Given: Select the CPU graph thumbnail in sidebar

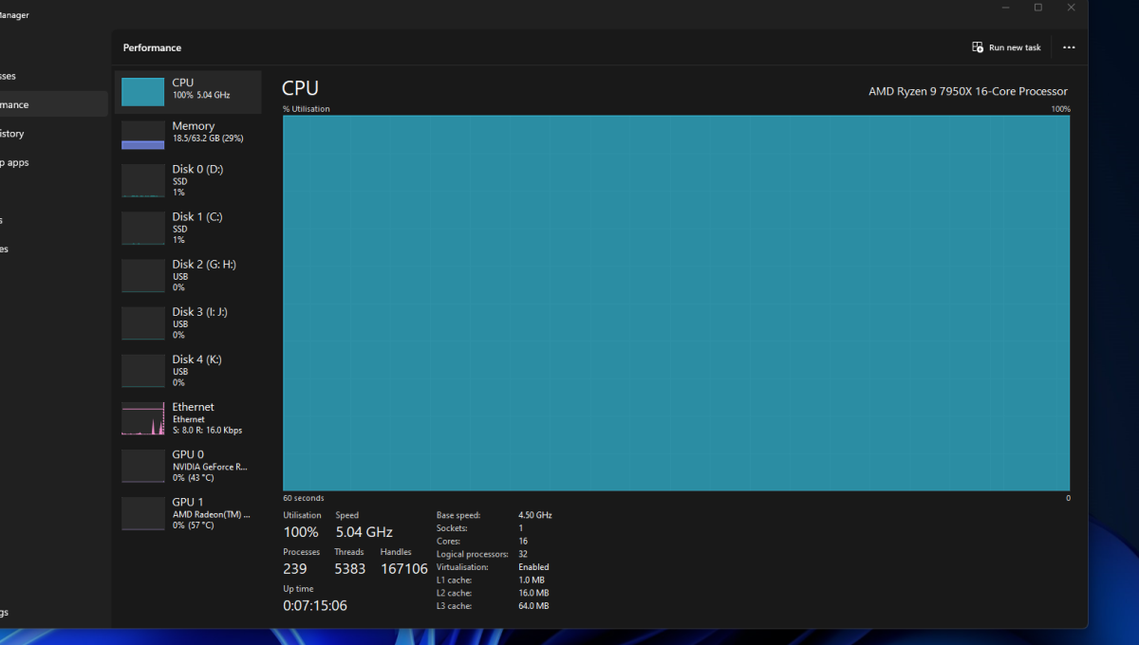Looking at the screenshot, I should pyautogui.click(x=143, y=91).
